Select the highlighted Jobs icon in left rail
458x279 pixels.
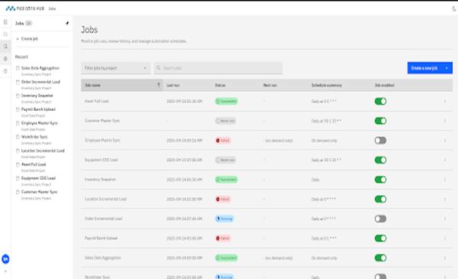tap(5, 47)
